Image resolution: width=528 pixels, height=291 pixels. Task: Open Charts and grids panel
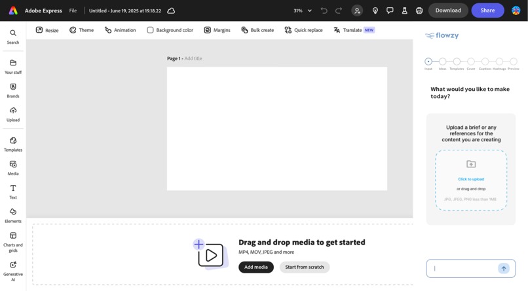[13, 242]
